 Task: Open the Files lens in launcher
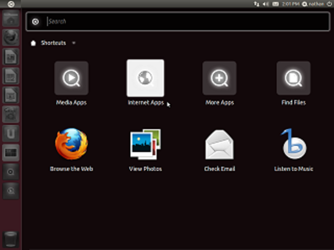coord(11,191)
